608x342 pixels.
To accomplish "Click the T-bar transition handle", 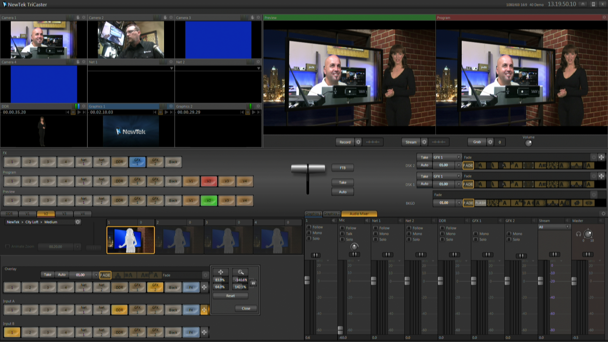I will click(308, 168).
